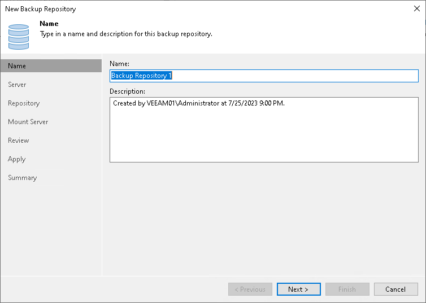Click the 'Name:' label above the input
The height and width of the screenshot is (303, 426).
point(119,64)
